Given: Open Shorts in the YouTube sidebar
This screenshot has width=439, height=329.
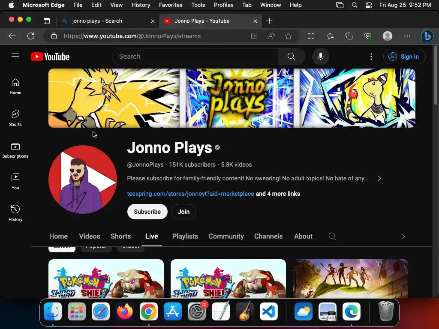Looking at the screenshot, I should tap(15, 118).
